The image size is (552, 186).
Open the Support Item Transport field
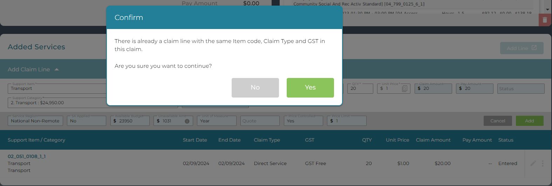coord(57,88)
